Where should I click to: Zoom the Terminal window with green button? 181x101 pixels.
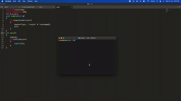pyautogui.click(x=64, y=38)
